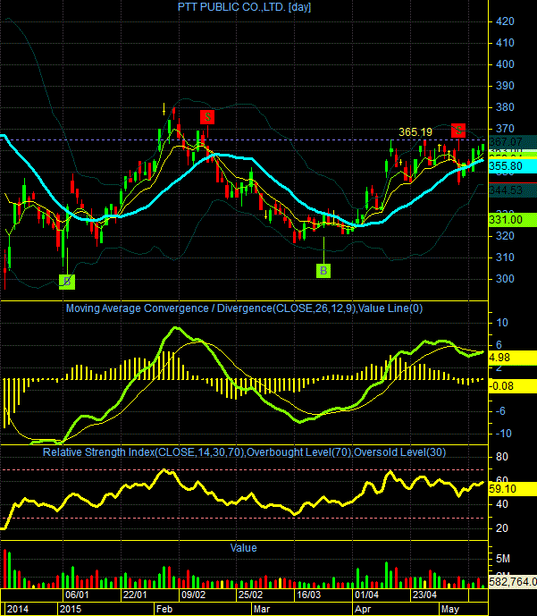The image size is (537, 616).
Task: Select the MACD value tag 4.98
Action: tap(513, 358)
